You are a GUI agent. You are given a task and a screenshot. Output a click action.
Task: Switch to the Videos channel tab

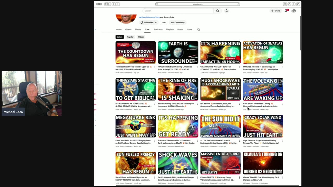tap(128, 30)
